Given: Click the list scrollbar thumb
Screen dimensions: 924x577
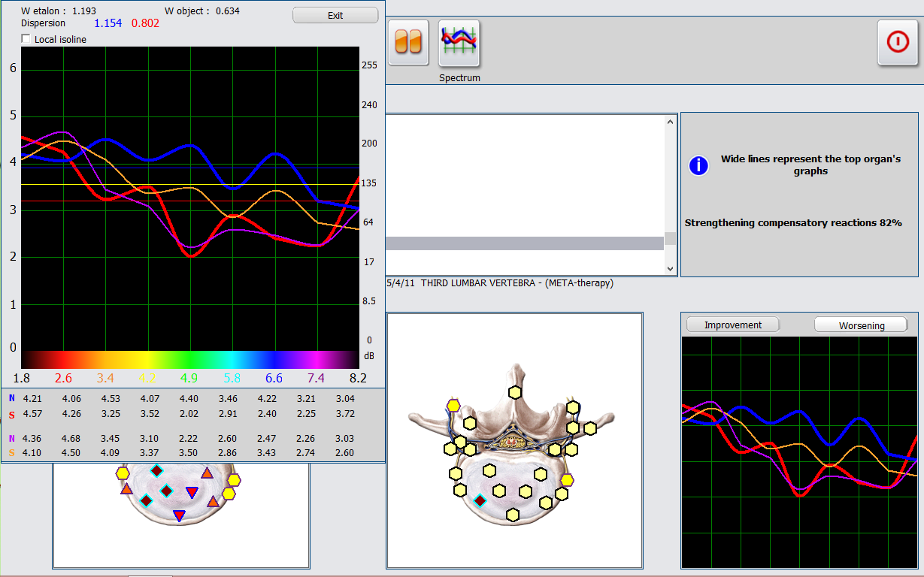Looking at the screenshot, I should pyautogui.click(x=670, y=239).
